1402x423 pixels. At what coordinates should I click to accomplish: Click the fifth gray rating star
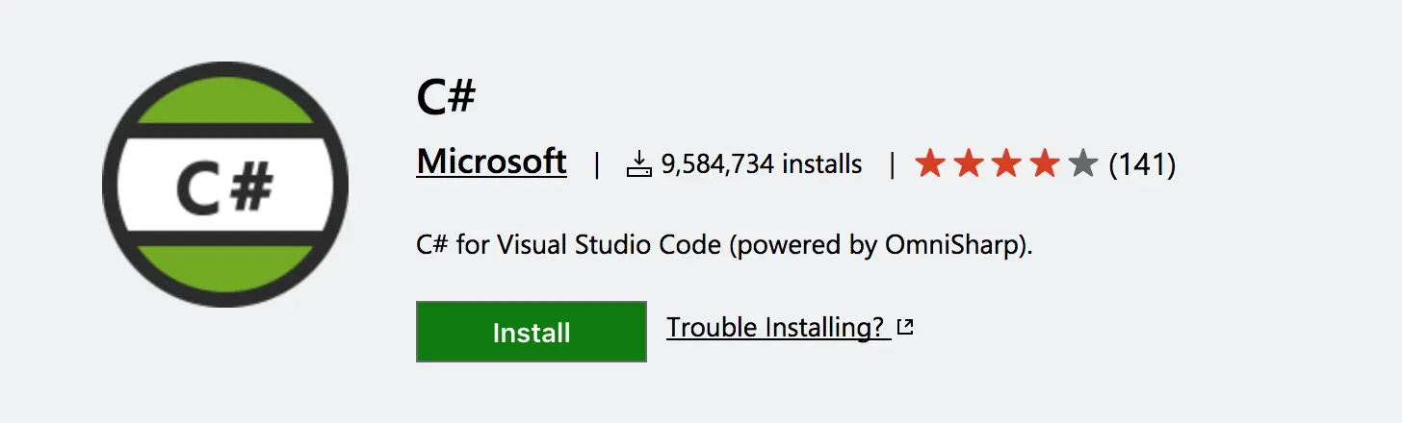[1083, 164]
